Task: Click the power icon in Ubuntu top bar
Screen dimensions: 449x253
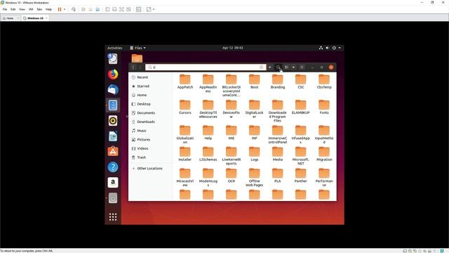Action: 334,48
